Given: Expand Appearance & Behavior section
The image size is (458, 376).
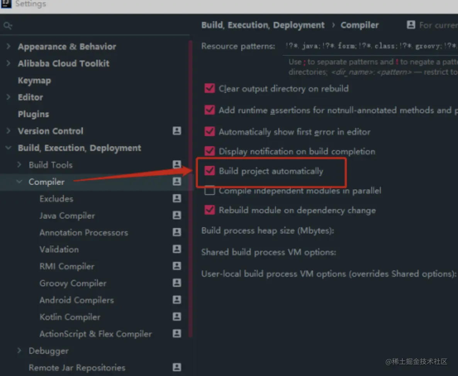Looking at the screenshot, I should [x=8, y=46].
